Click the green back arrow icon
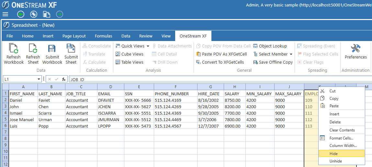The width and height of the screenshot is (372, 167). coord(21,15)
